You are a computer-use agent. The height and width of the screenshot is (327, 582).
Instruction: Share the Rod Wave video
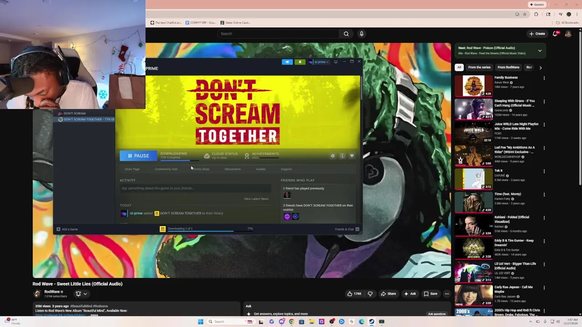click(388, 294)
